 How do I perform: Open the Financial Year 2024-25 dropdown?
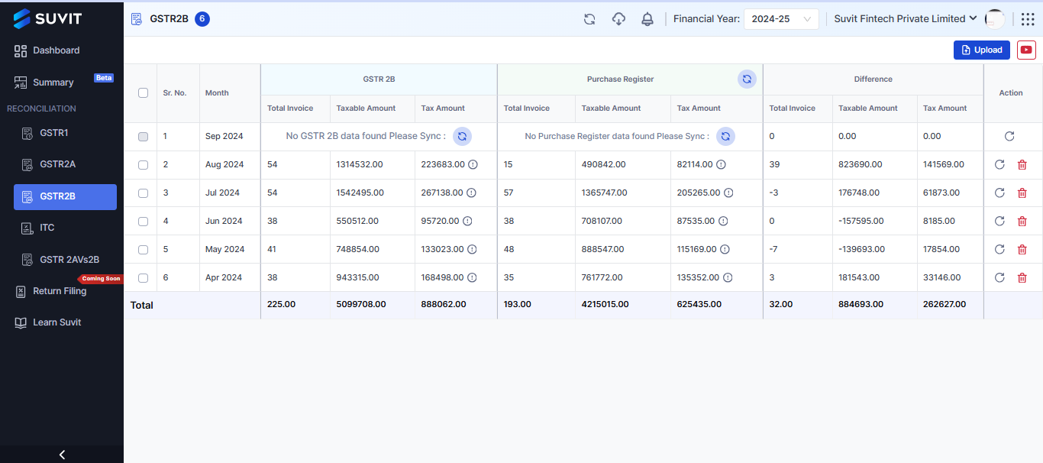click(781, 19)
